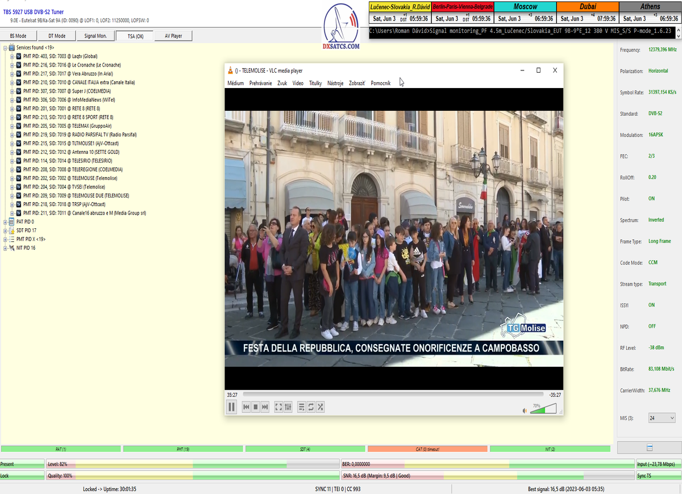682x494 pixels.
Task: Toggle VLC fullscreen video mode
Action: [x=278, y=407]
